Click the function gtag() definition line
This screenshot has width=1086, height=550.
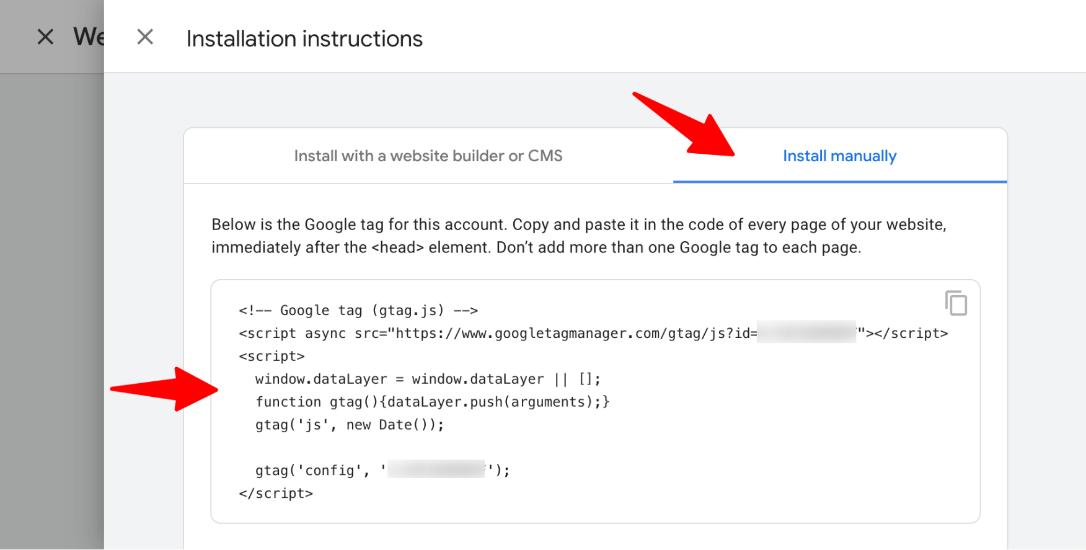pyautogui.click(x=432, y=402)
